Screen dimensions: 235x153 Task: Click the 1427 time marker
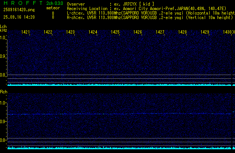(160, 32)
